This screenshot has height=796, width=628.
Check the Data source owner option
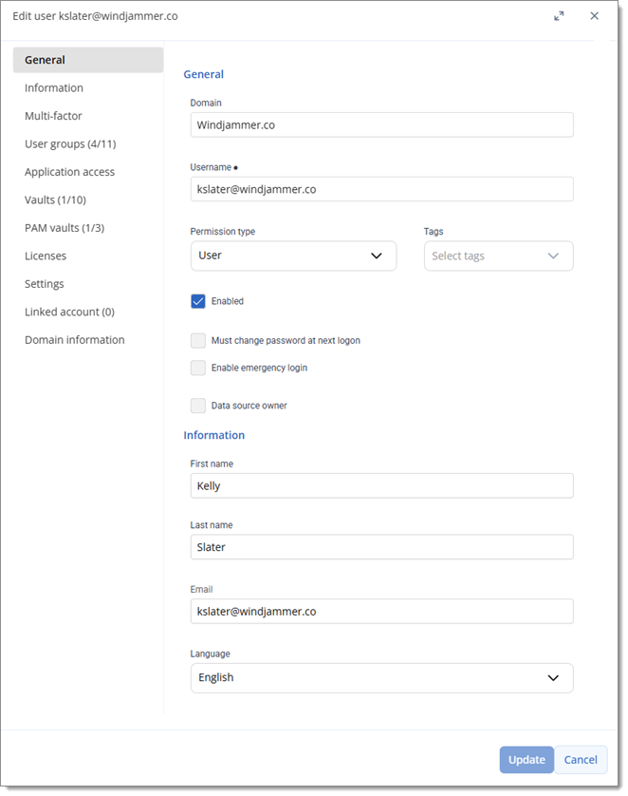(198, 405)
